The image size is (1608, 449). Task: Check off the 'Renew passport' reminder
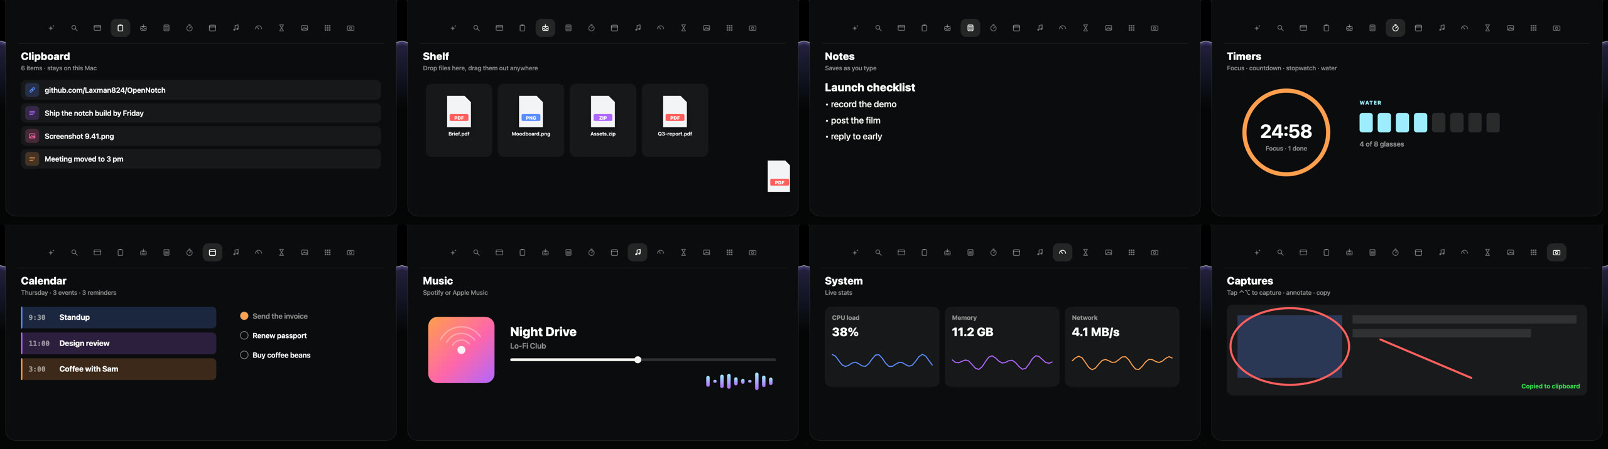(x=244, y=335)
